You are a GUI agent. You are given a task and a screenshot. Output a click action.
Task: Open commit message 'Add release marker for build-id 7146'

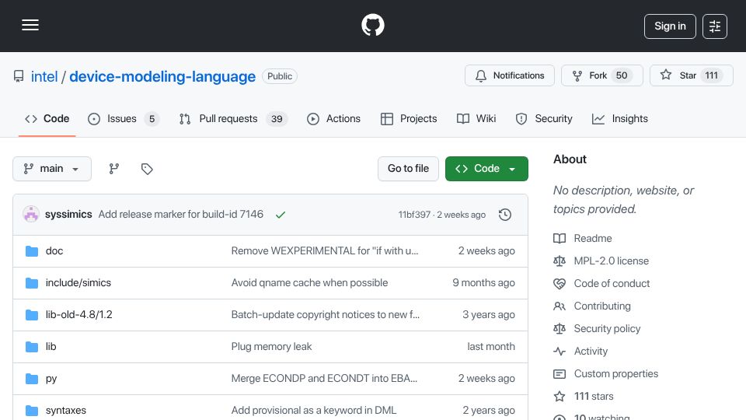181,215
